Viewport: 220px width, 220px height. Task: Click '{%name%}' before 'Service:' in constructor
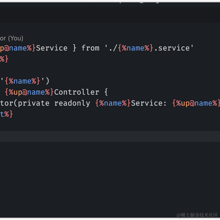[x=113, y=103]
